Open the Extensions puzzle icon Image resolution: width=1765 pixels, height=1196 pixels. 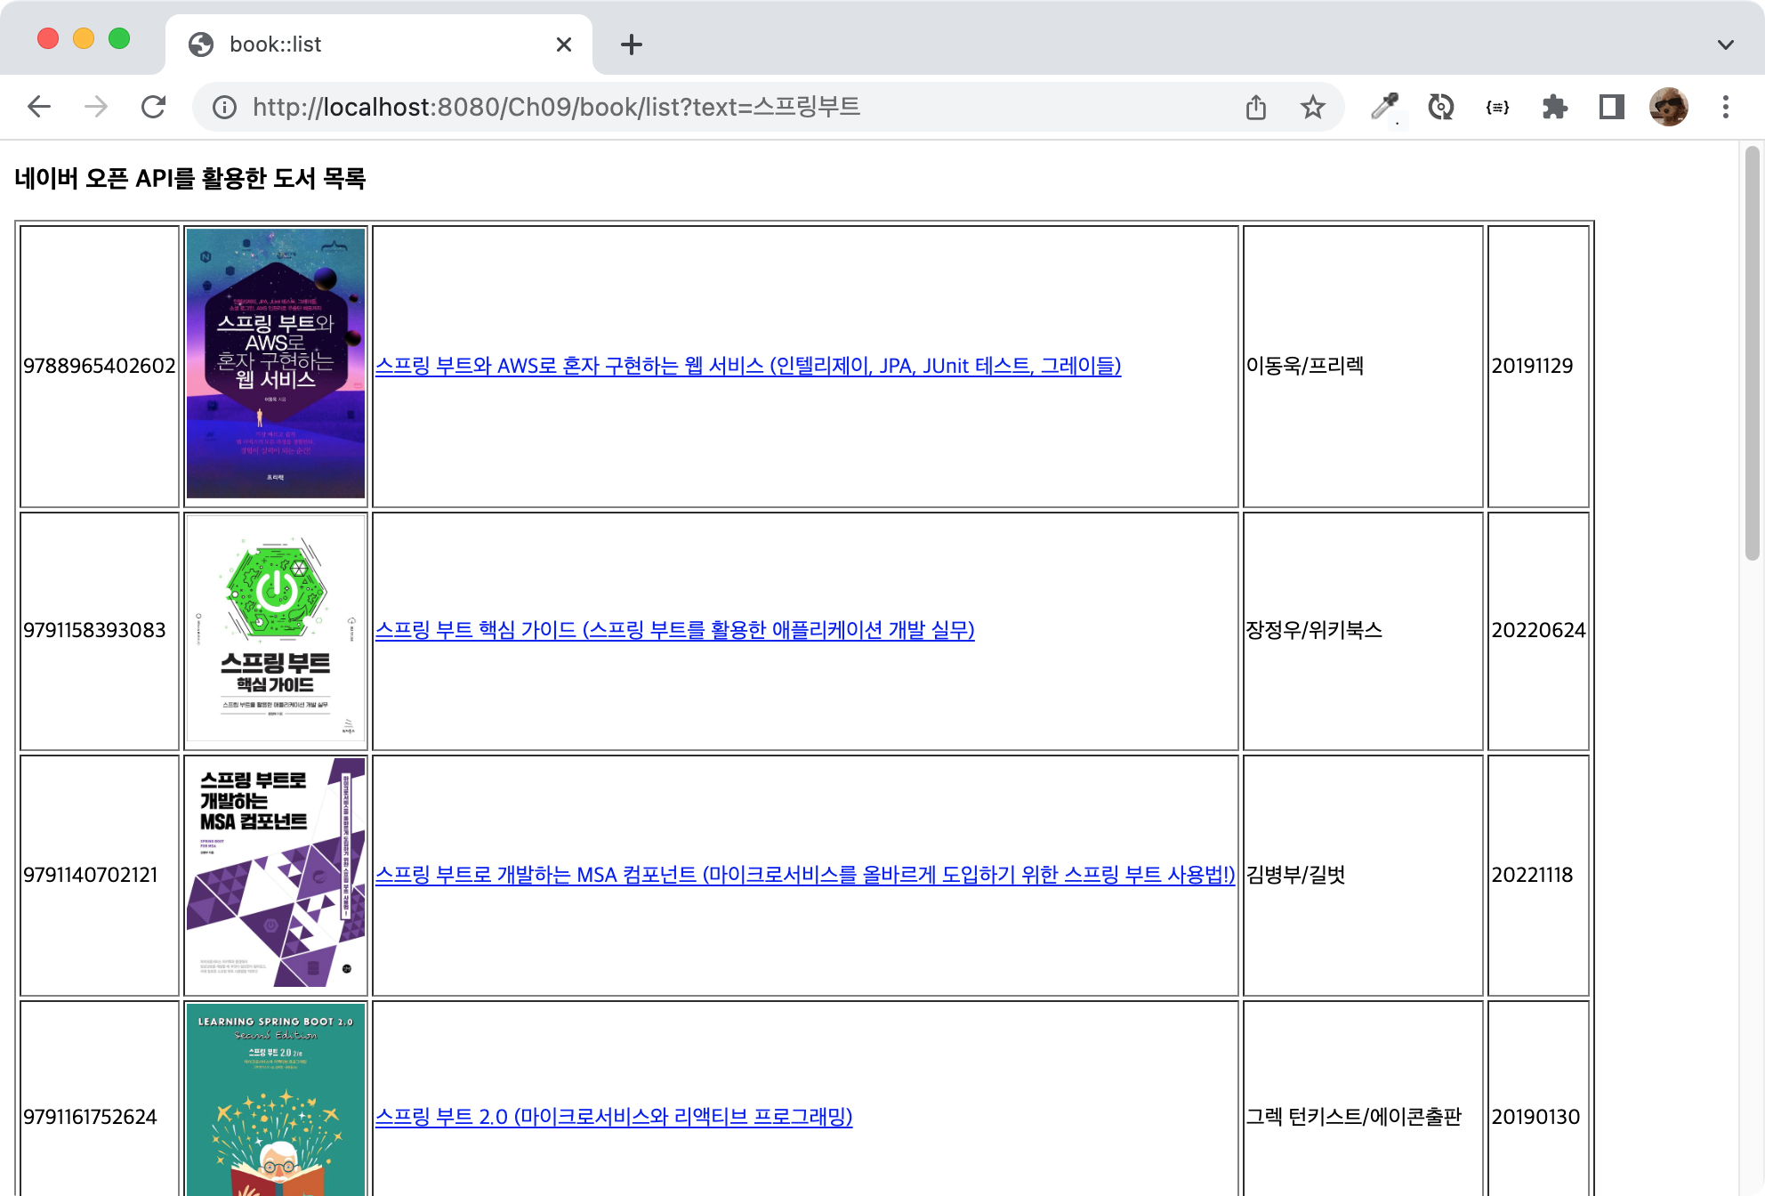pyautogui.click(x=1554, y=107)
